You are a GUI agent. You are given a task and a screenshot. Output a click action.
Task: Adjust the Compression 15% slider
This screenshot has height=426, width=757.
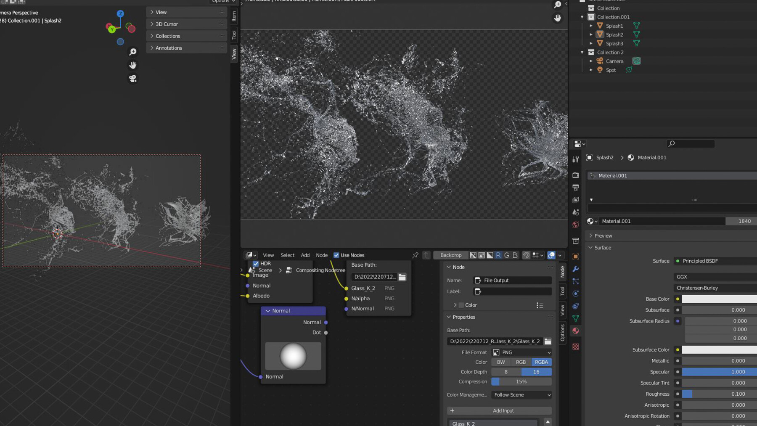521,381
